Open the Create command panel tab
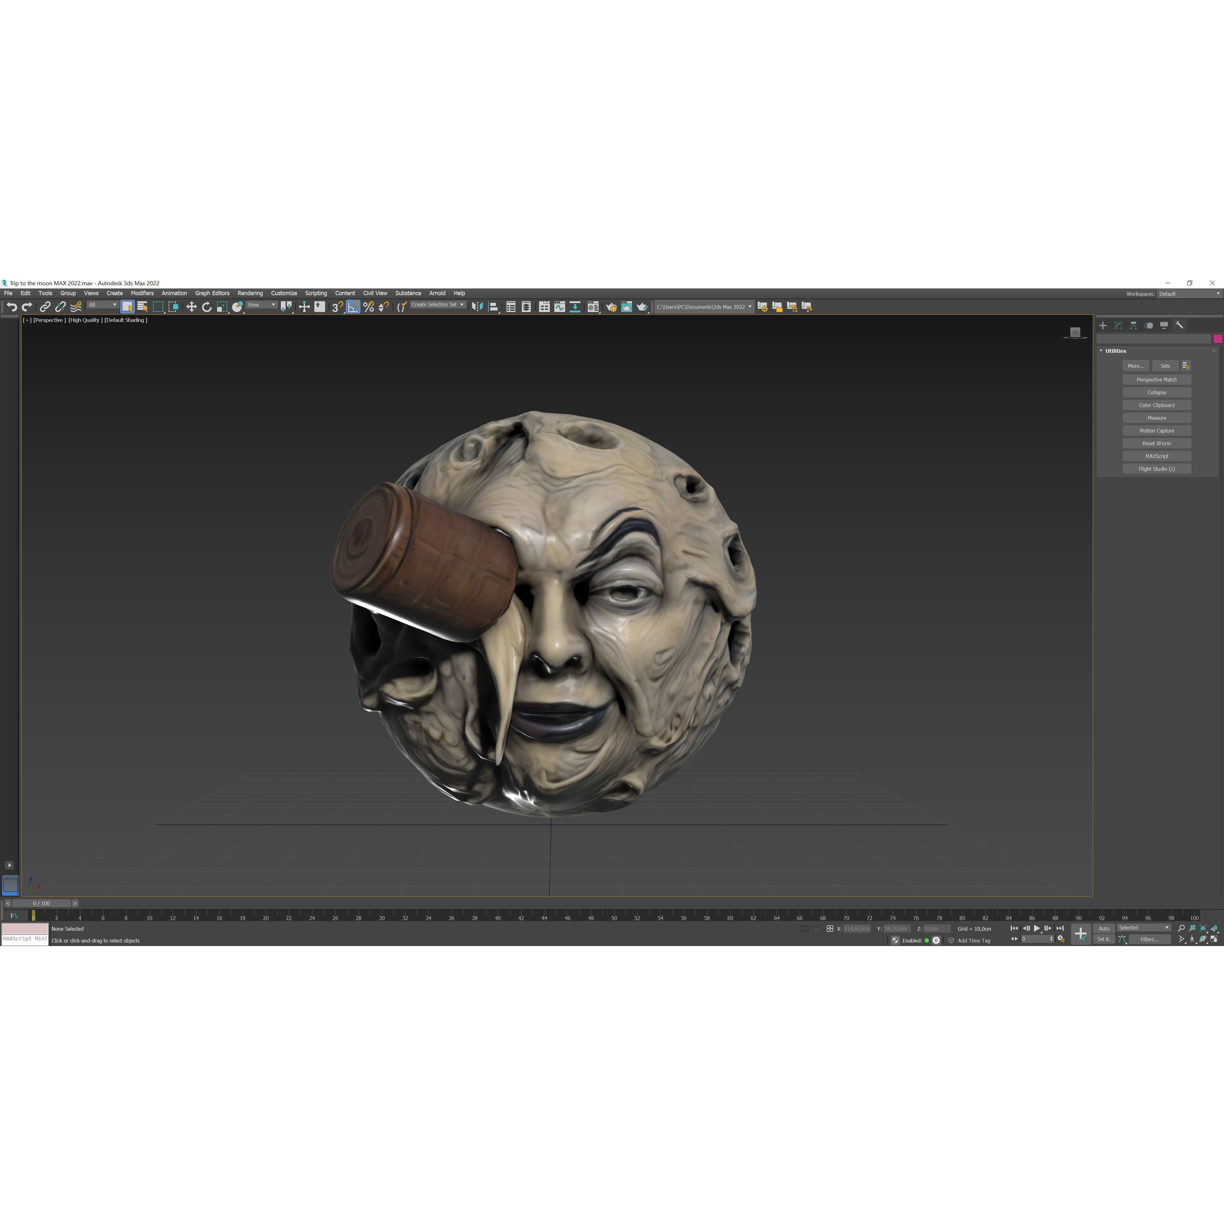 [x=1103, y=325]
